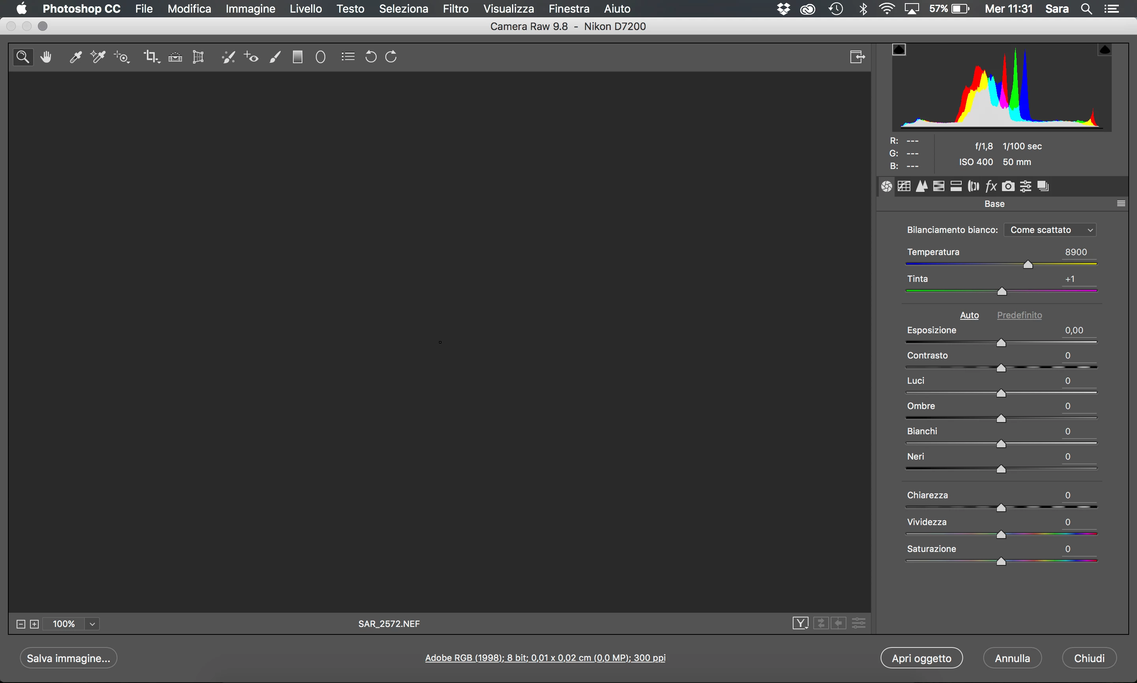
Task: Open the Tone Curve panel tab
Action: [x=904, y=186]
